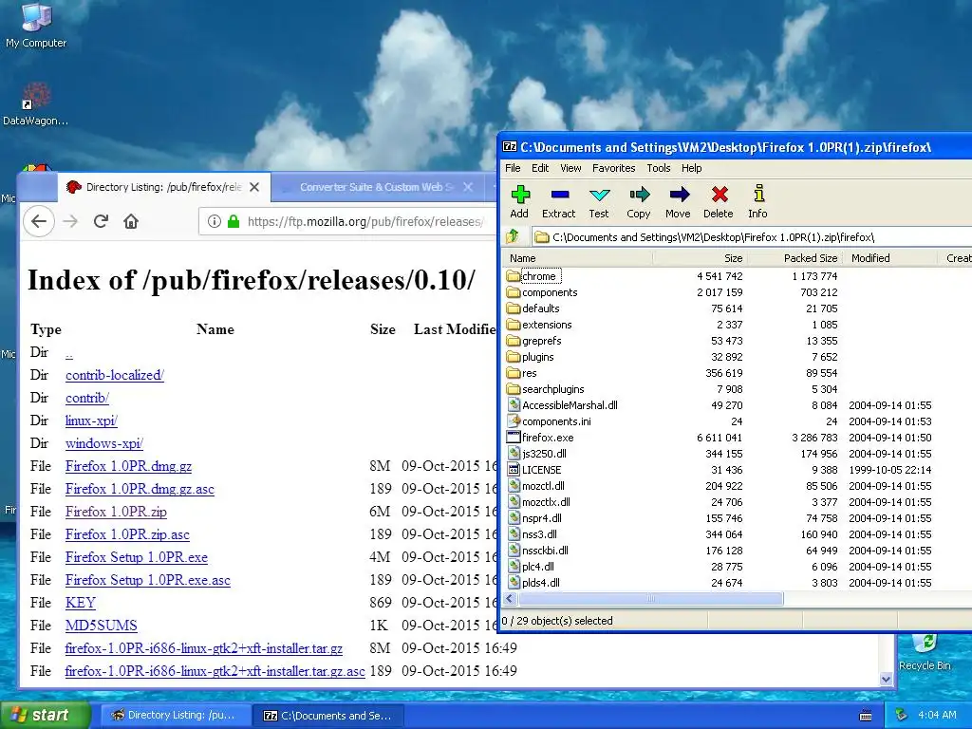Click the 7-Zip folder path field
Image resolution: width=972 pixels, height=729 pixels.
click(x=752, y=236)
